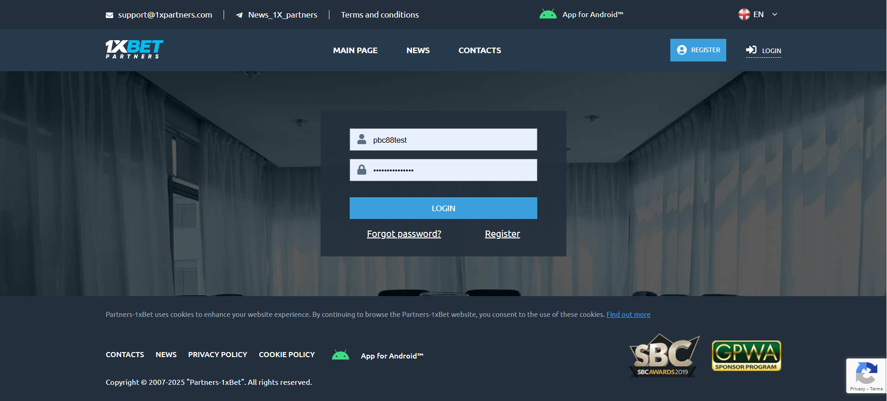The width and height of the screenshot is (887, 401).
Task: Open footer NEWS link
Action: pos(166,355)
